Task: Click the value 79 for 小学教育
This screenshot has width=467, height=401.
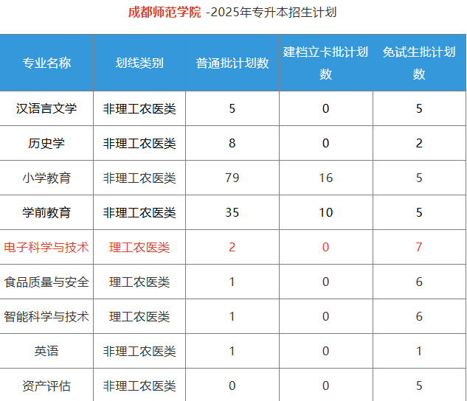Action: (232, 178)
